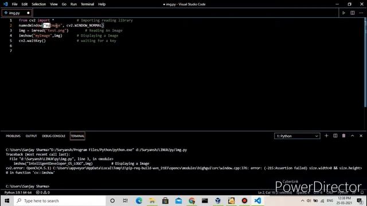The image size is (367, 206).
Task: Open the Mail app from taskbar
Action: coord(178,201)
